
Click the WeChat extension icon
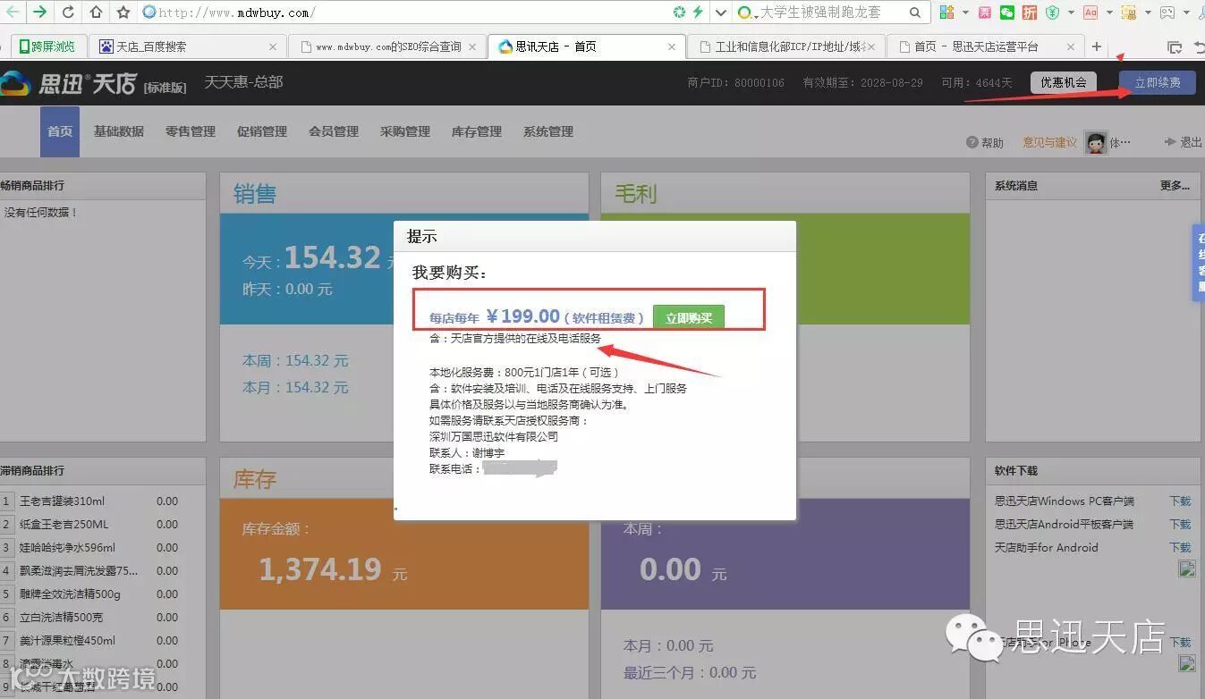[x=1007, y=13]
